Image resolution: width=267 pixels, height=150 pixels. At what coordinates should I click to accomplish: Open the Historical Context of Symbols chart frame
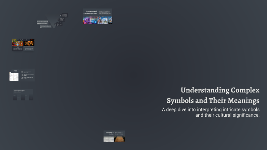[x=23, y=95]
